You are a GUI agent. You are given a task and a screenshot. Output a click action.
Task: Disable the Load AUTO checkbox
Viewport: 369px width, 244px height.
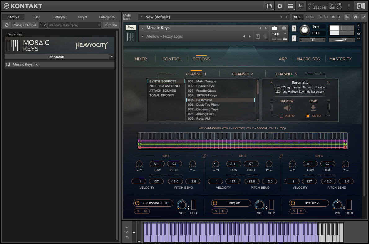[x=308, y=116]
